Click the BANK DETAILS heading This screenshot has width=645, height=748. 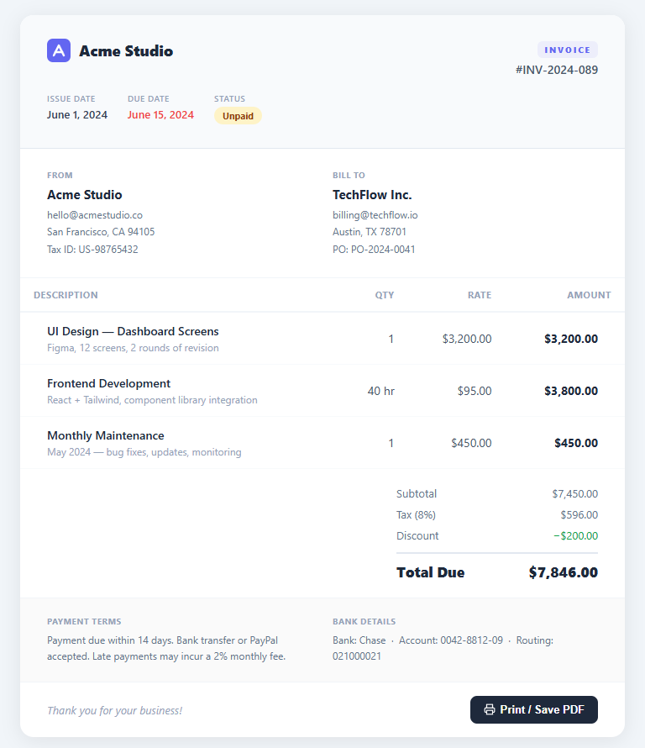(x=364, y=622)
